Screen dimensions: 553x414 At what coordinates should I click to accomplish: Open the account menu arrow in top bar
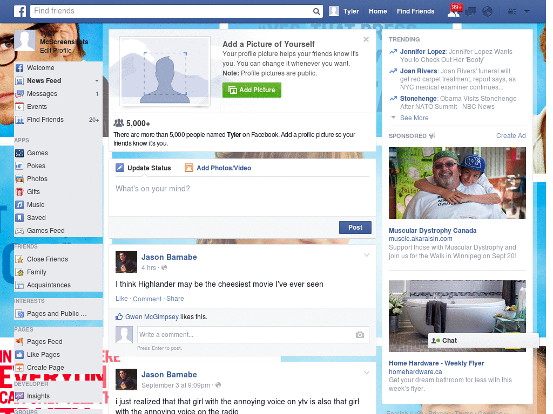[527, 12]
